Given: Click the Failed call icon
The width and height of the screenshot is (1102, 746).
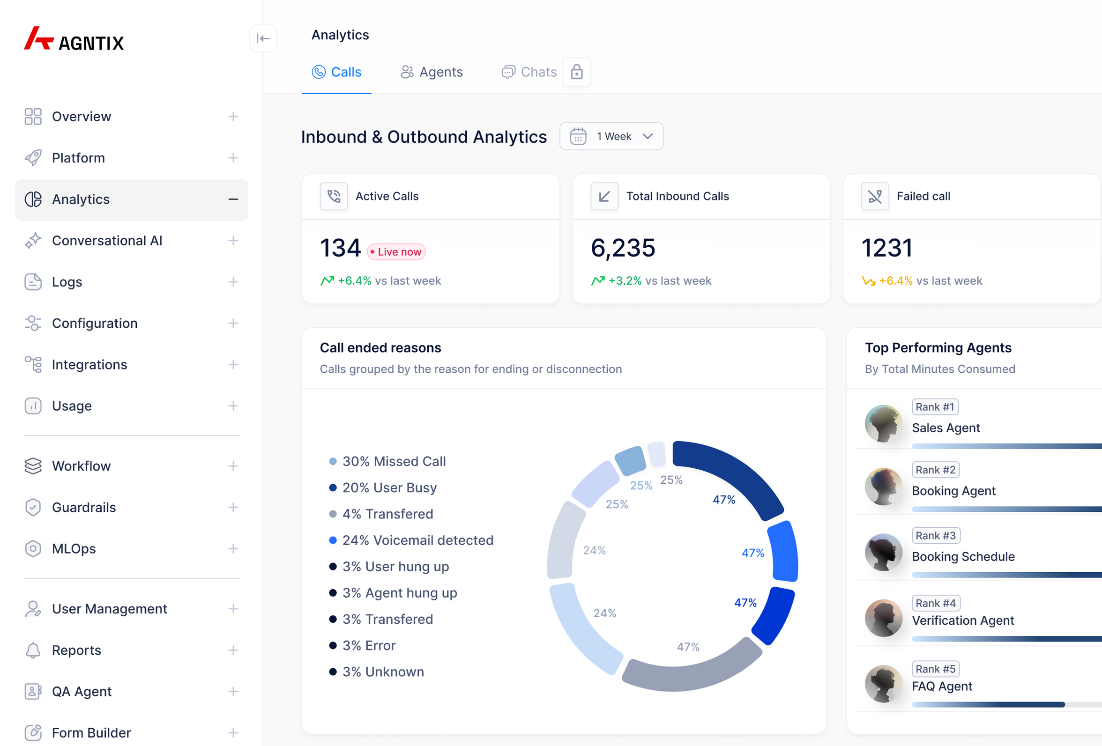Looking at the screenshot, I should coord(875,196).
